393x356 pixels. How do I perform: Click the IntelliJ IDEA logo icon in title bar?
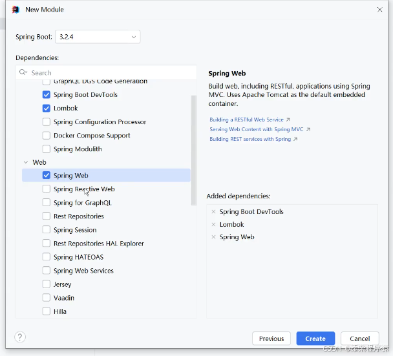click(x=16, y=10)
